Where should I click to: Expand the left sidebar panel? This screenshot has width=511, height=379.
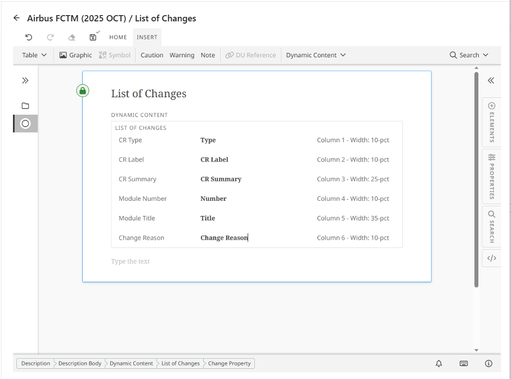(25, 80)
